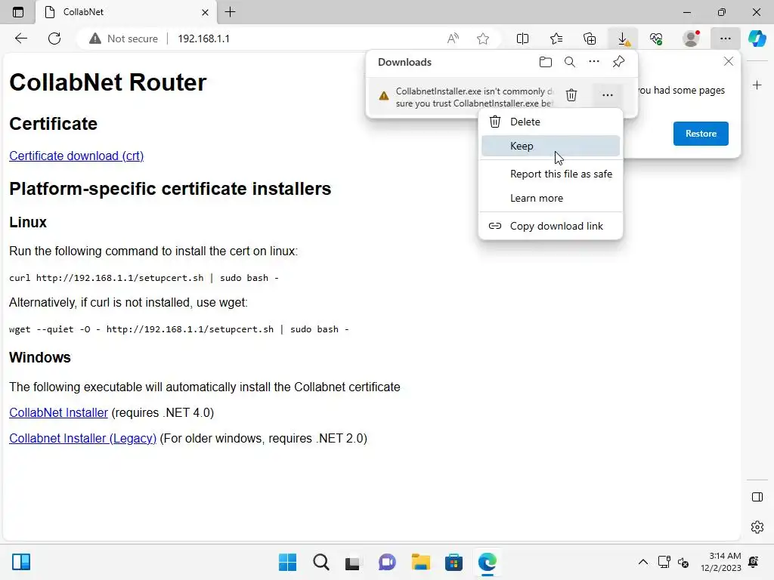
Task: Open the profile avatar icon
Action: [691, 39]
